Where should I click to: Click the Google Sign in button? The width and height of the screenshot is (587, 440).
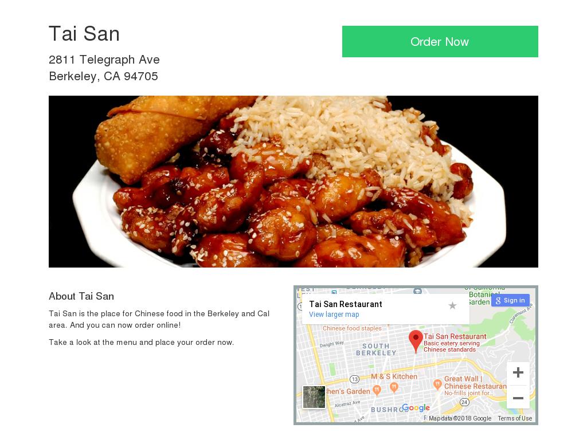(x=510, y=300)
